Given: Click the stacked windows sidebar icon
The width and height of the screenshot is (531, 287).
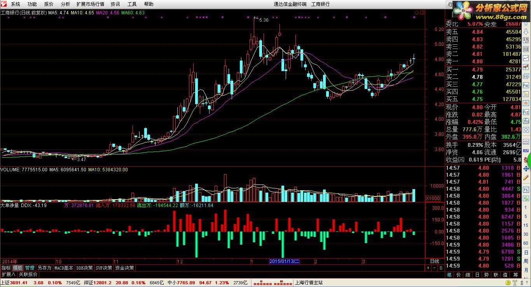Looking at the screenshot, I should (526, 77).
